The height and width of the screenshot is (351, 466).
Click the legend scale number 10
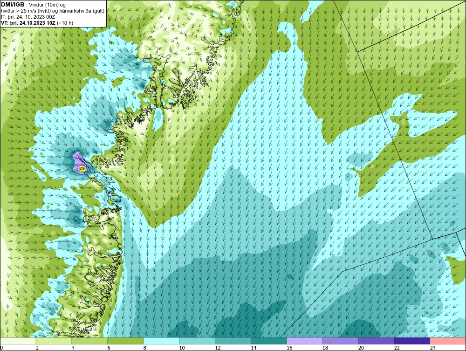tap(182, 348)
